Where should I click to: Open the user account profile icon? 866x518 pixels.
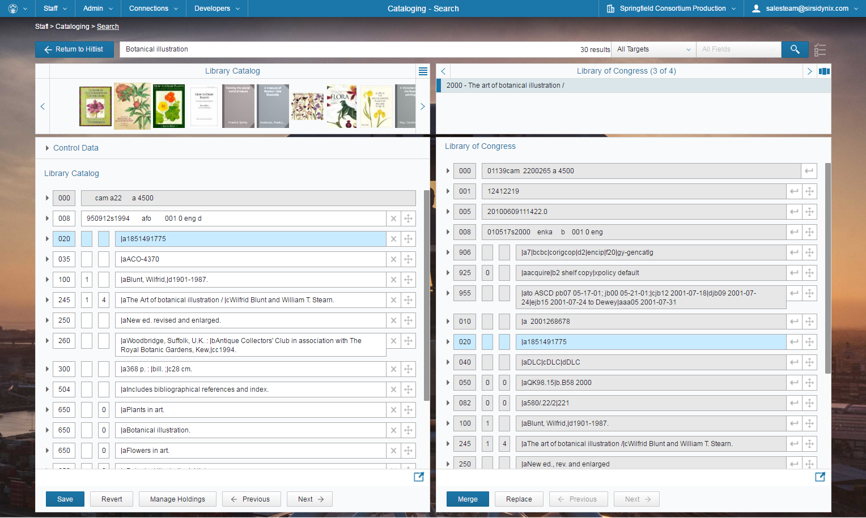pyautogui.click(x=756, y=8)
